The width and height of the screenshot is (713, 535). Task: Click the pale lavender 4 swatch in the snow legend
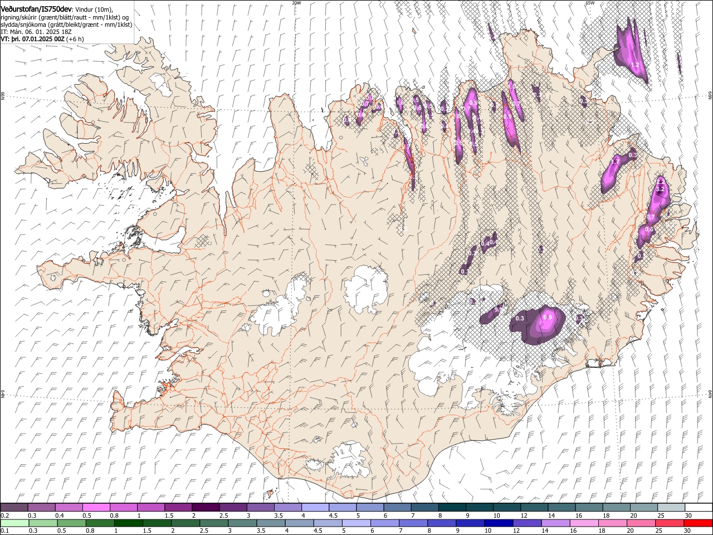pyautogui.click(x=314, y=507)
